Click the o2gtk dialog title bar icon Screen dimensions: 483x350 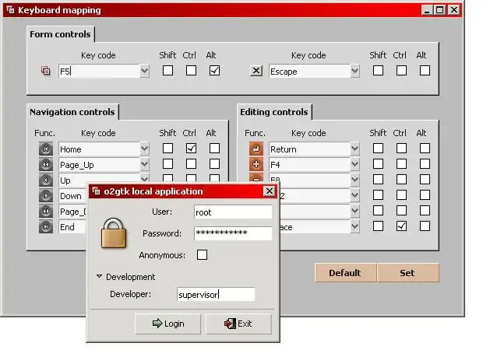[96, 191]
